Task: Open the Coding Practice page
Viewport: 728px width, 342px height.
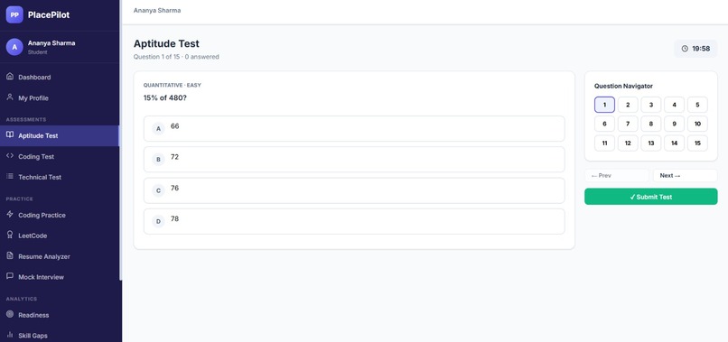Action: click(60, 215)
